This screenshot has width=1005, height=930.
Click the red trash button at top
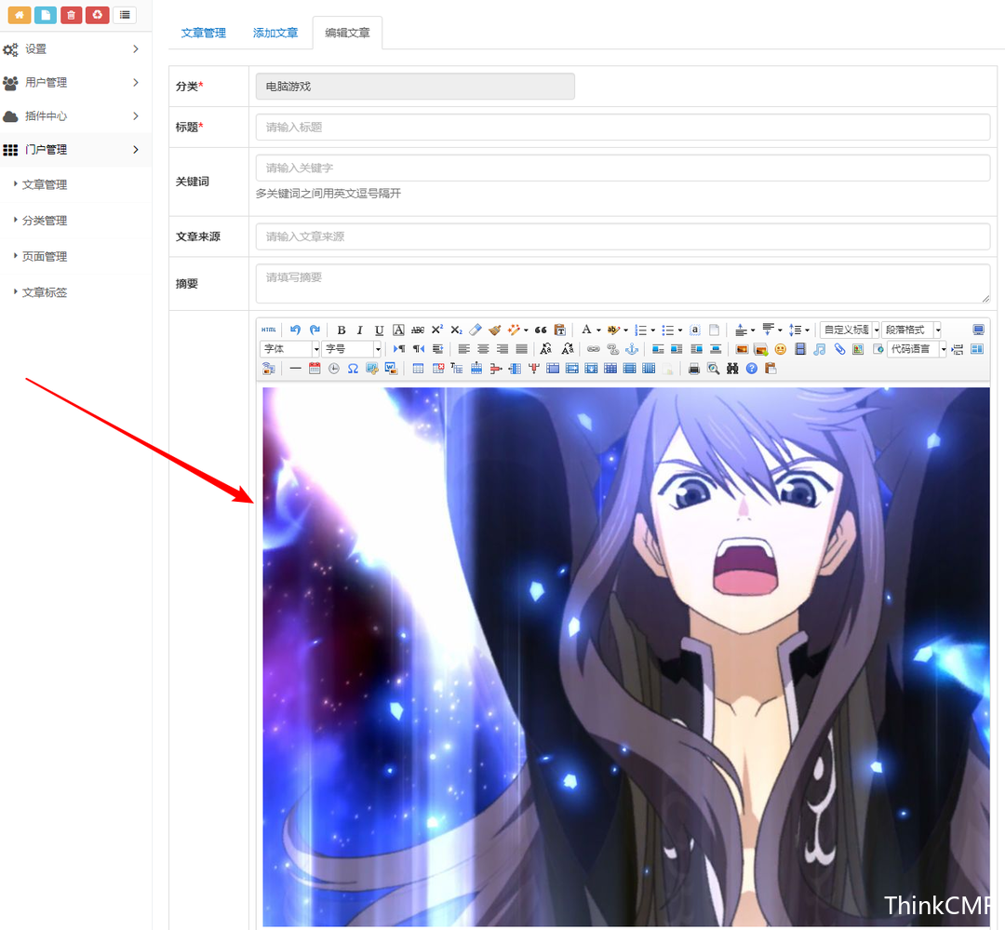pyautogui.click(x=71, y=15)
